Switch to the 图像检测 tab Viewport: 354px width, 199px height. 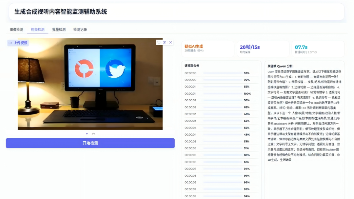click(16, 30)
